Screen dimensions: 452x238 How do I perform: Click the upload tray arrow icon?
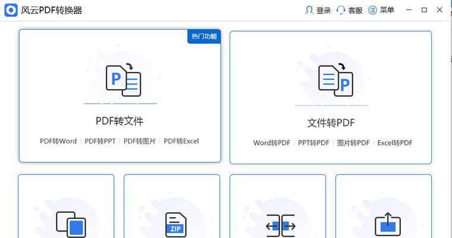pos(388,224)
